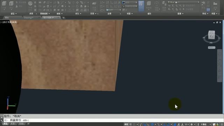The width and height of the screenshot is (224, 126).
Task: Click the plus icon for new drawing tab
Action: pos(63,18)
